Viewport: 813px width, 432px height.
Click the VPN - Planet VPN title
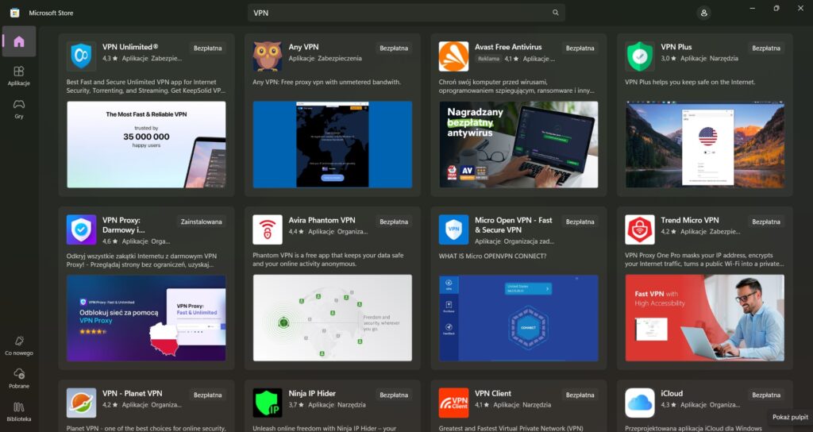point(132,393)
